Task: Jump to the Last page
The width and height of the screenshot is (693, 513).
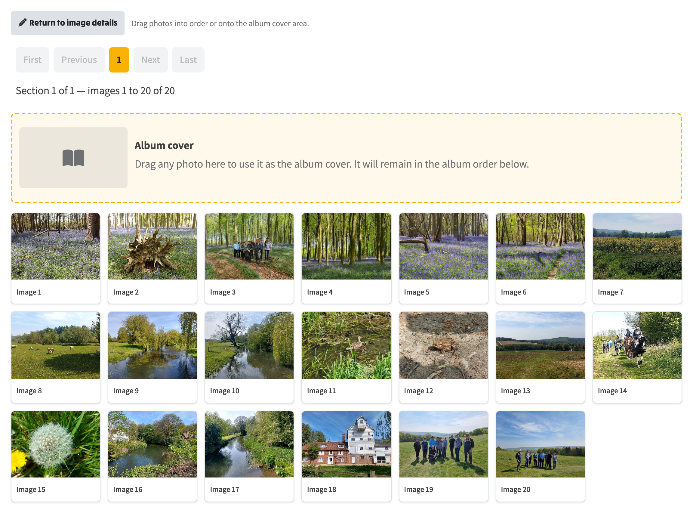Action: click(x=188, y=60)
